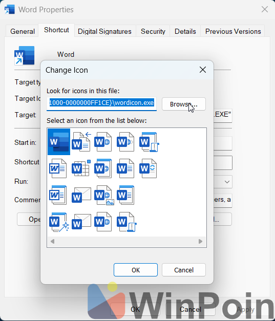
Task: Choose first-row Word template with exclamation scroll
Action: coord(149,142)
